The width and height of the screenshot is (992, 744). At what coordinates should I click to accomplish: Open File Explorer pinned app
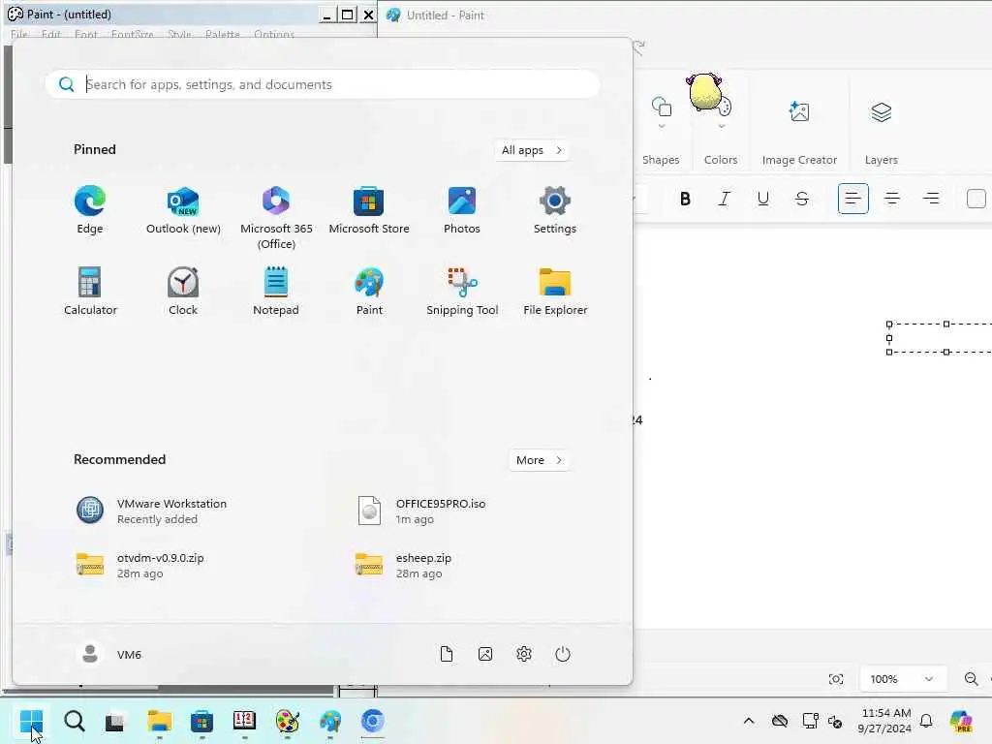point(555,292)
